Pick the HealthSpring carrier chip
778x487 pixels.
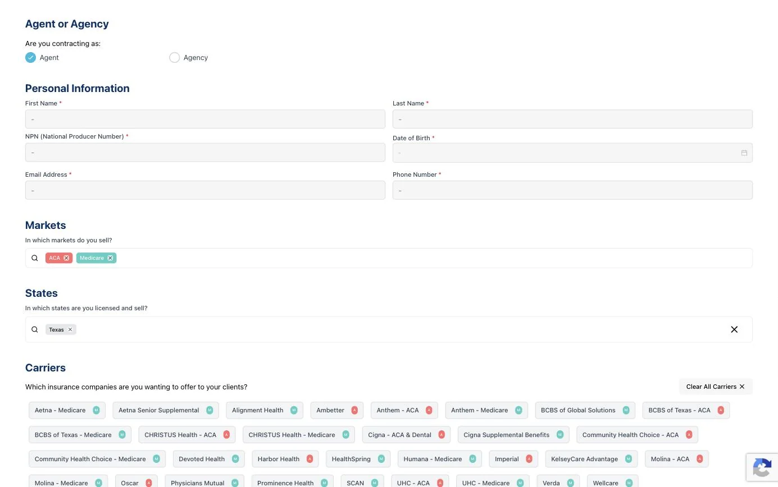pos(358,459)
